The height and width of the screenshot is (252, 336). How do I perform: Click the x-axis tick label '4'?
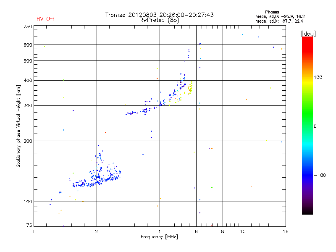click(x=160, y=231)
